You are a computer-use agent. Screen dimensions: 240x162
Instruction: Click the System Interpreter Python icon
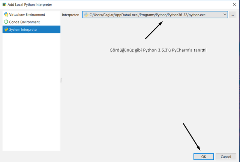(6, 30)
